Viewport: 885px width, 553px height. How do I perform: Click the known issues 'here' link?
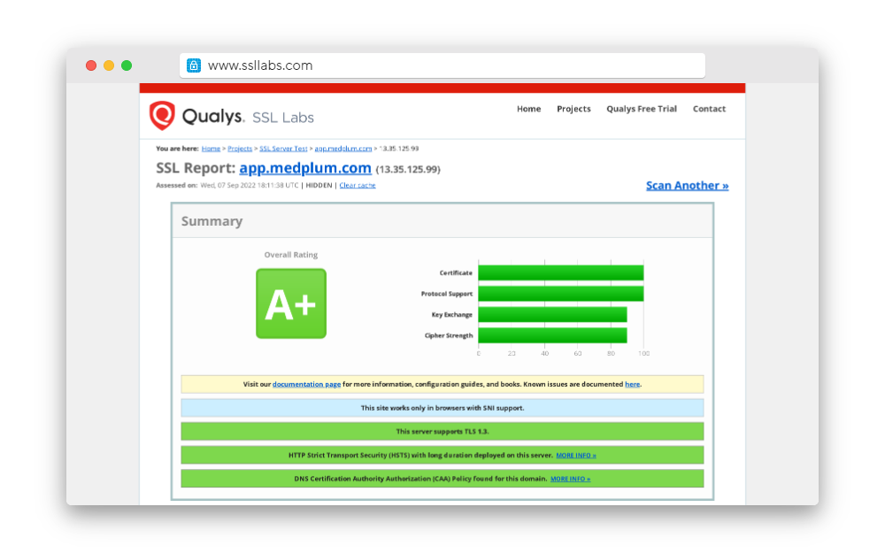(x=632, y=384)
